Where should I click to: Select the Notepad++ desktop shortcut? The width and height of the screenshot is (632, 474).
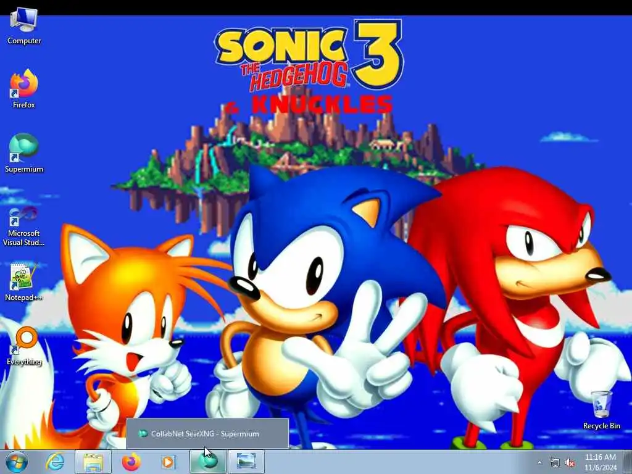[24, 281]
